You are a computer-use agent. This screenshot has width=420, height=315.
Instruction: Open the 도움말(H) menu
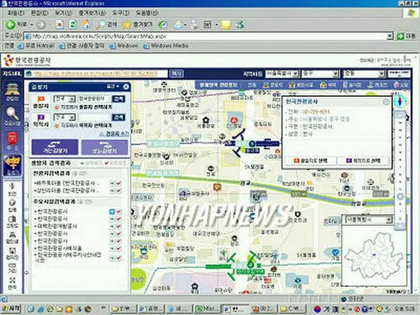click(147, 12)
